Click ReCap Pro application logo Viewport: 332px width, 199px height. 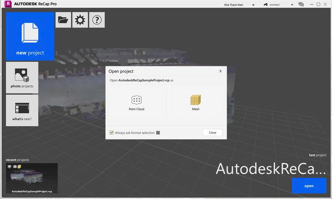(x=8, y=4)
